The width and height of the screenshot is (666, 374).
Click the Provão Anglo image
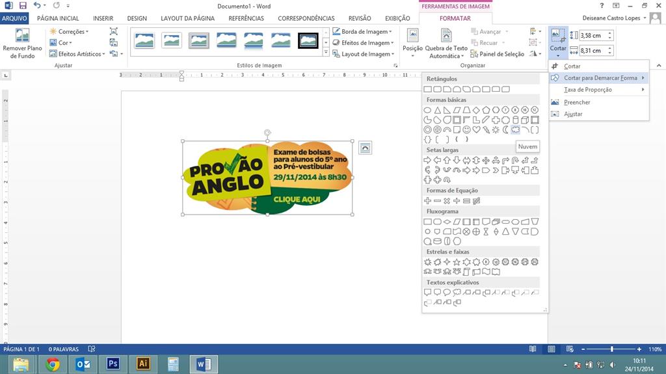[x=267, y=178]
